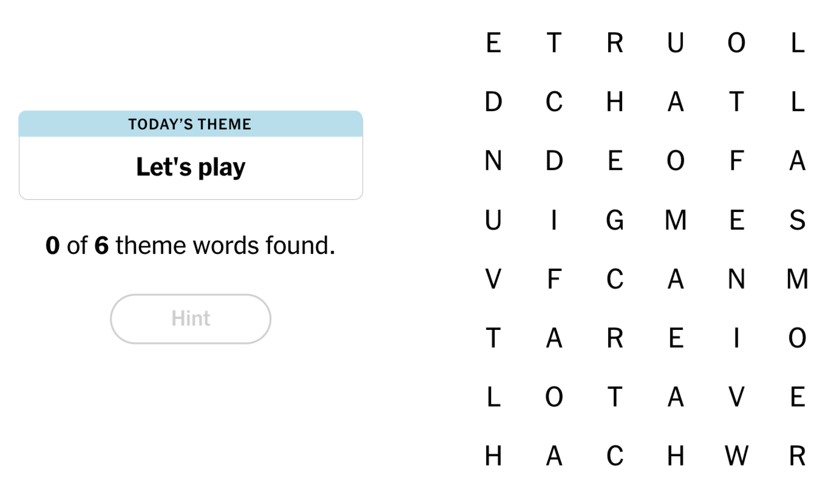Click the Let's play theme card
The width and height of the screenshot is (834, 486).
(x=191, y=155)
